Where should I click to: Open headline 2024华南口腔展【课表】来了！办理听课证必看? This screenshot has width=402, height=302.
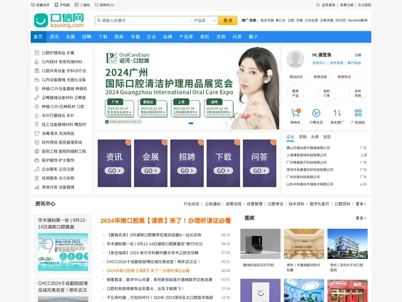coord(166,220)
